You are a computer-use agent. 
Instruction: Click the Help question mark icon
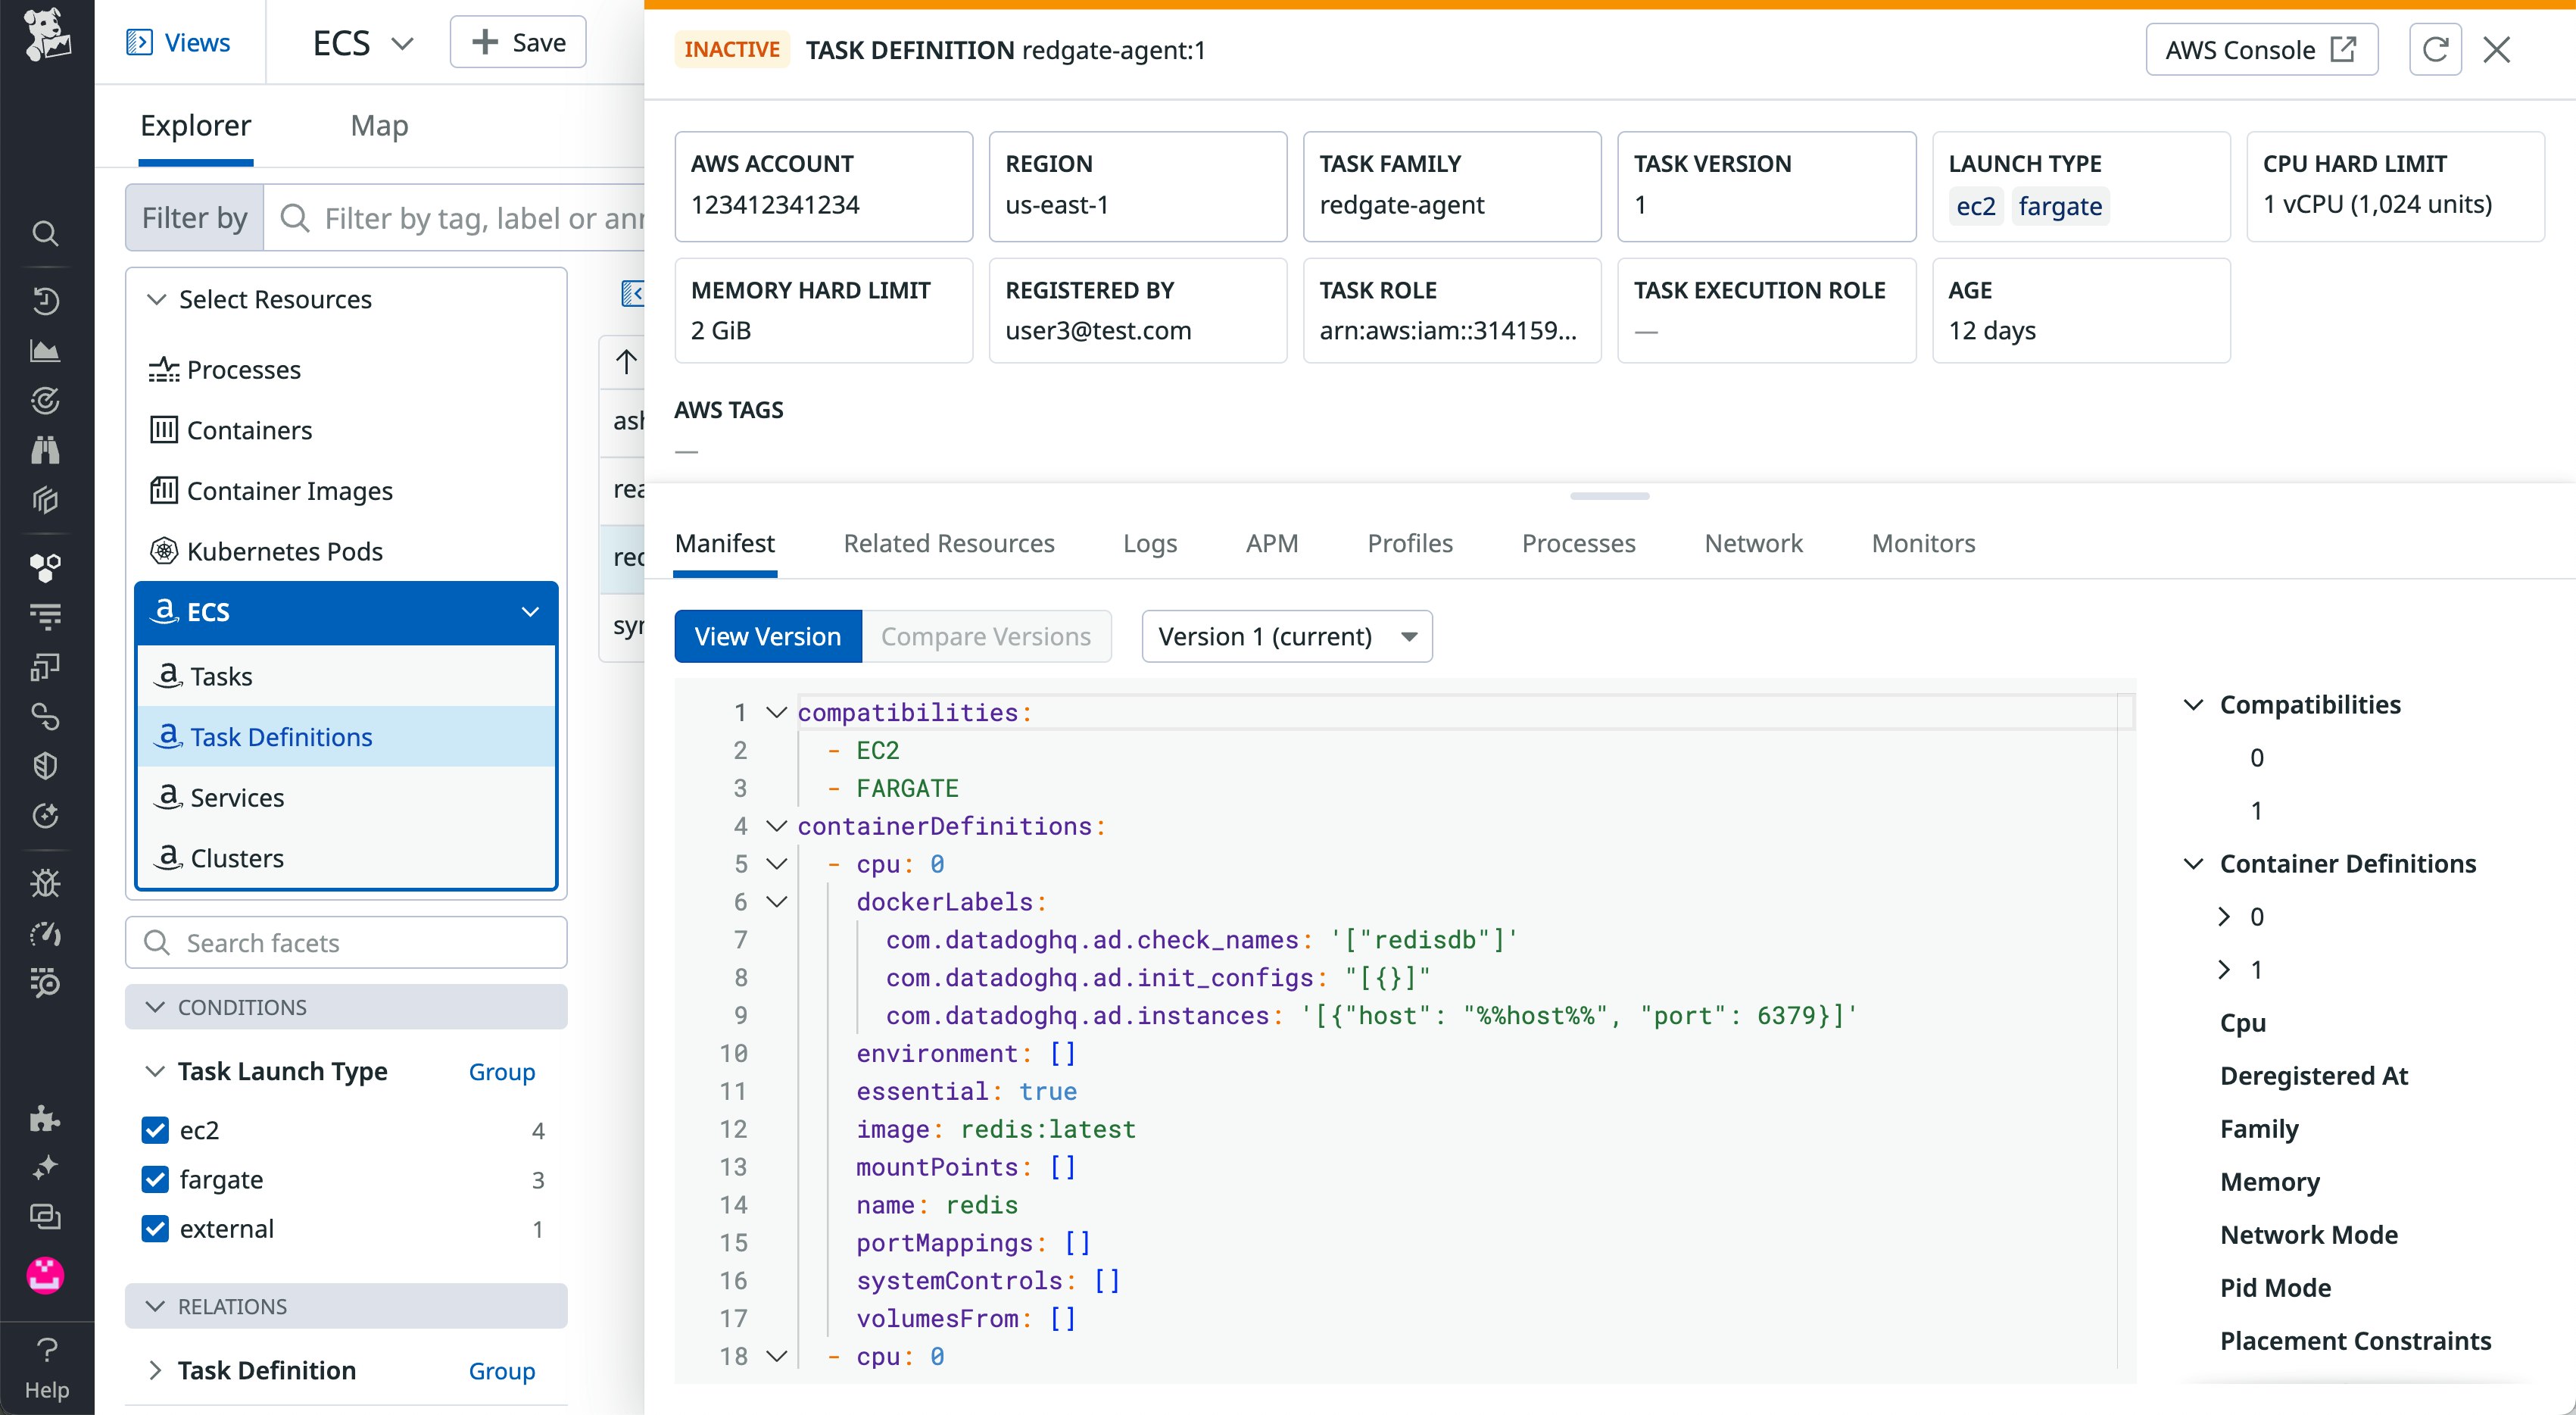point(46,1350)
